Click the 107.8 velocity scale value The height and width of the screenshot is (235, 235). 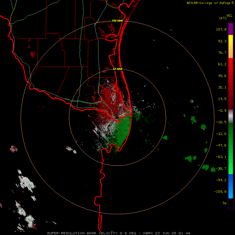(x=221, y=29)
